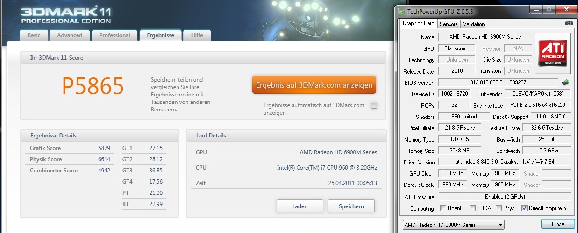Screen dimensions: 578x233
Task: Click the PT result 21,00
Action: pyautogui.click(x=156, y=193)
